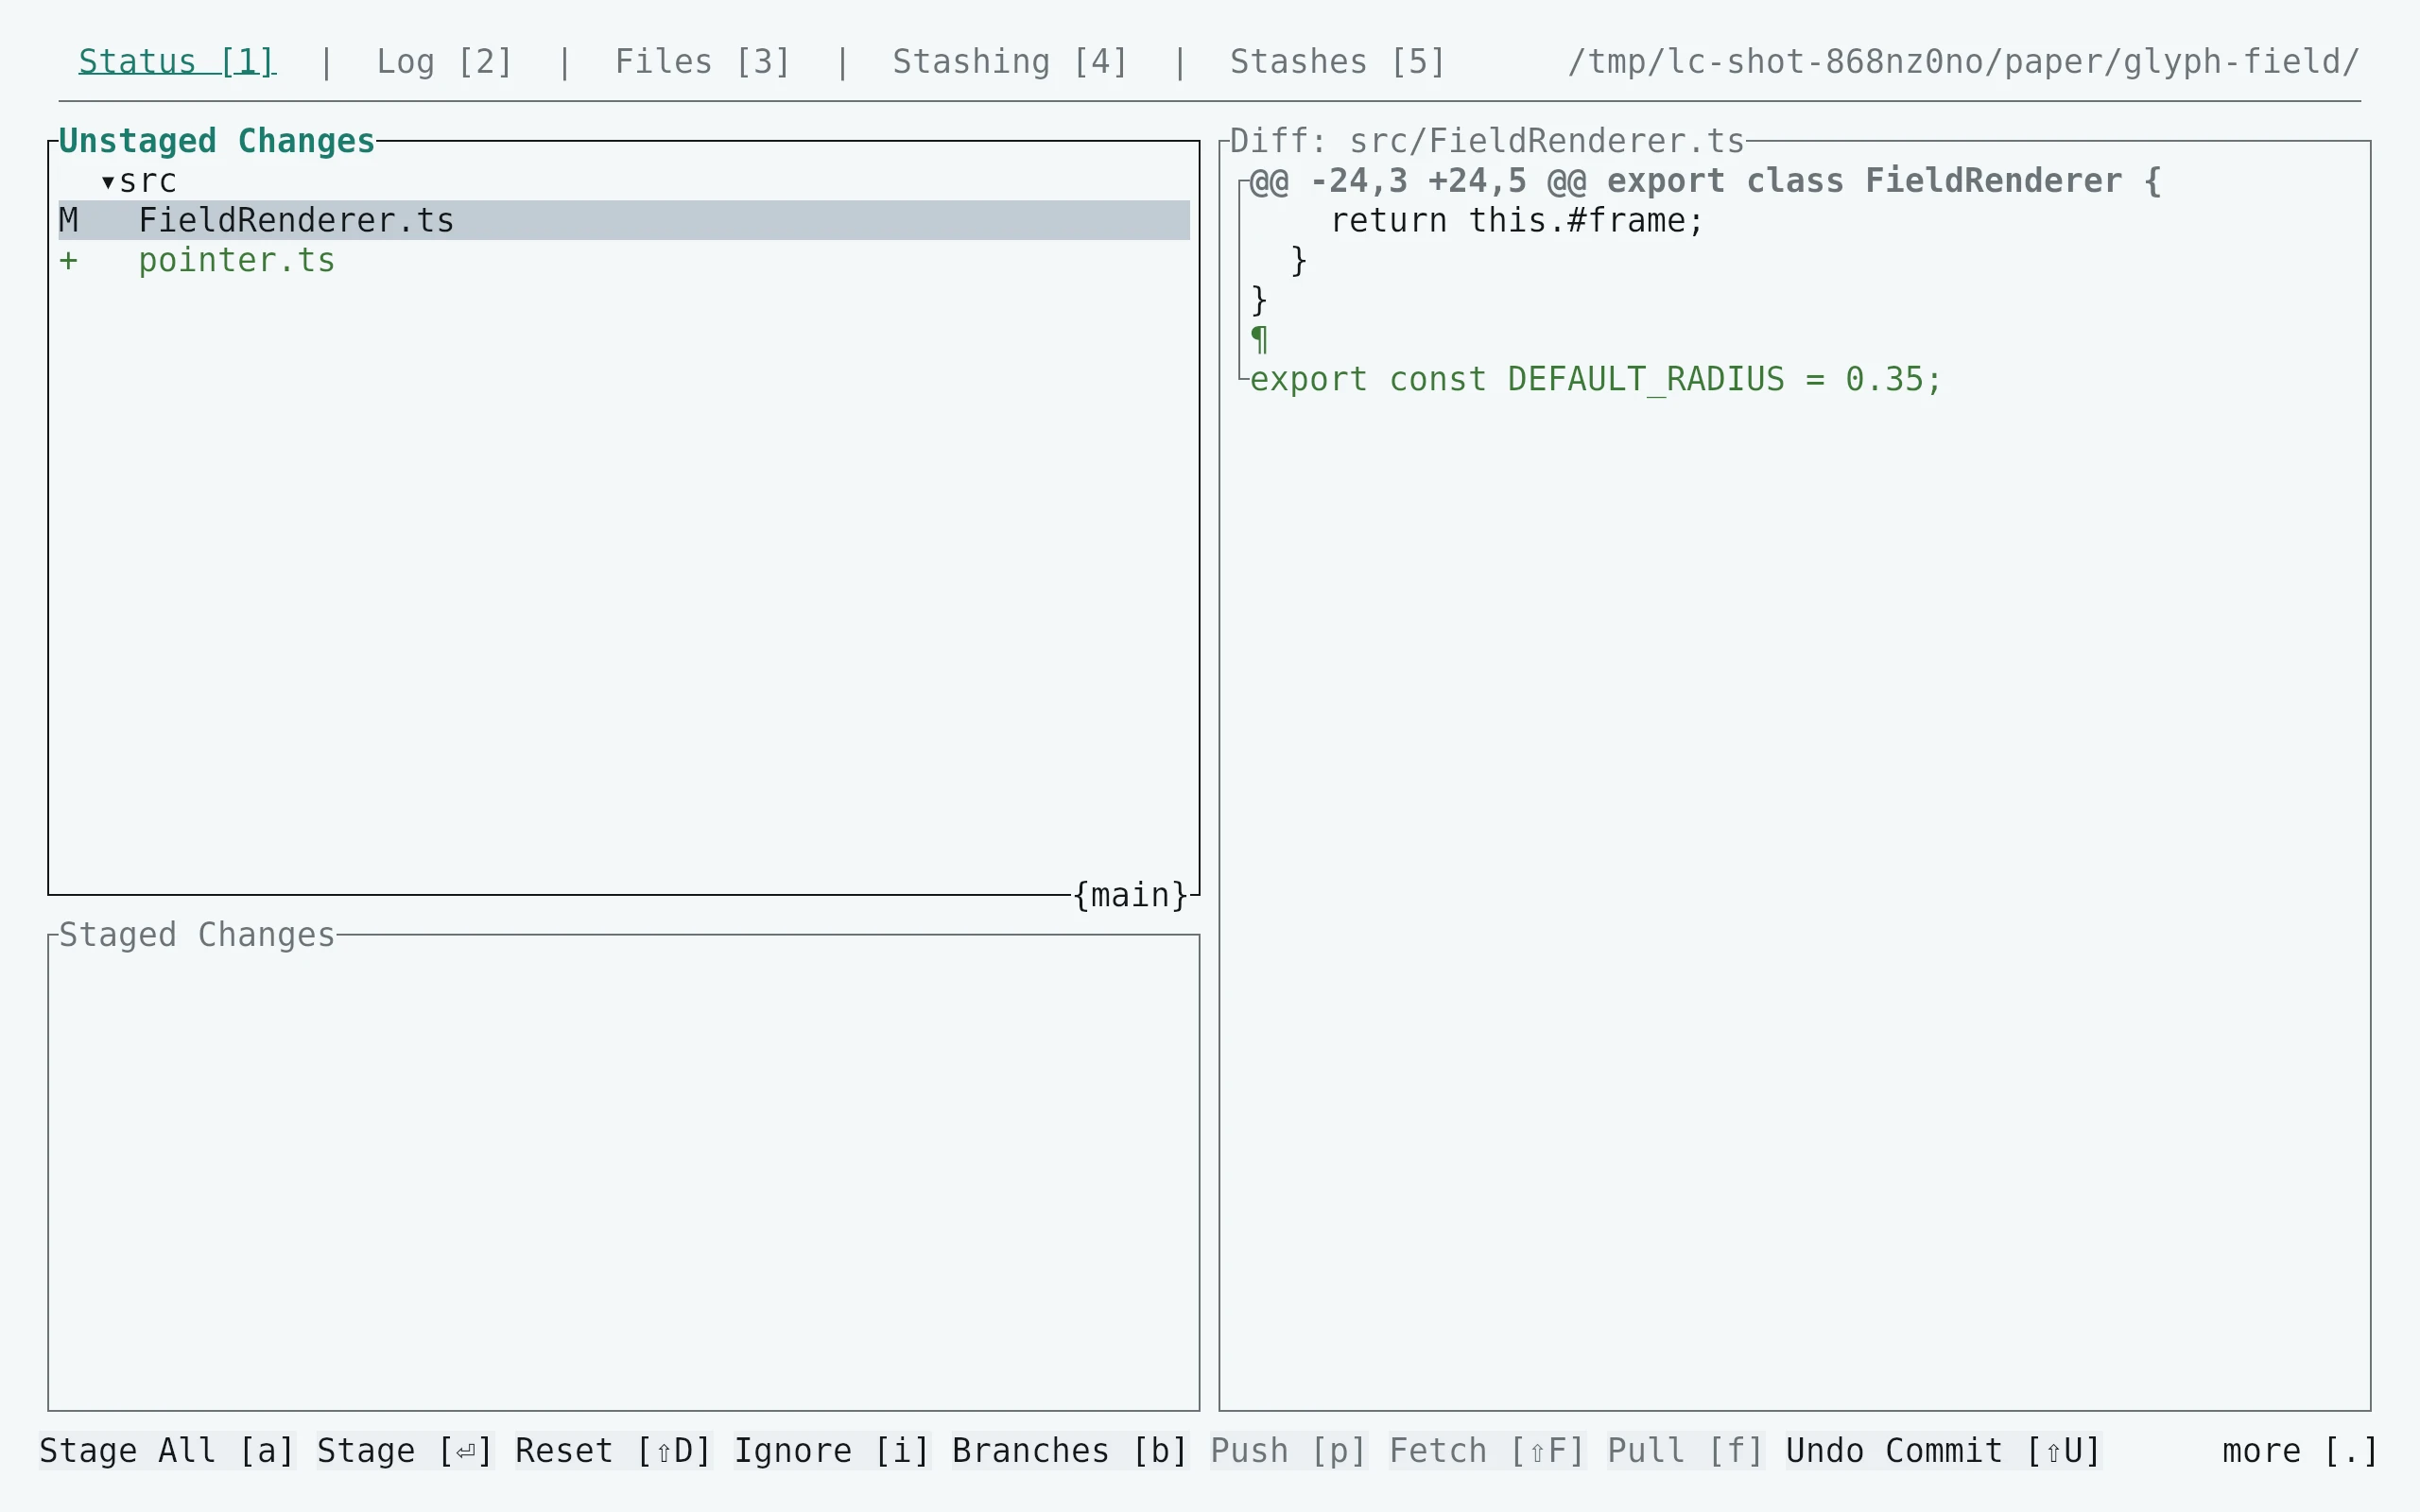
Task: Focus the Unstaged Changes panel title
Action: click(217, 141)
